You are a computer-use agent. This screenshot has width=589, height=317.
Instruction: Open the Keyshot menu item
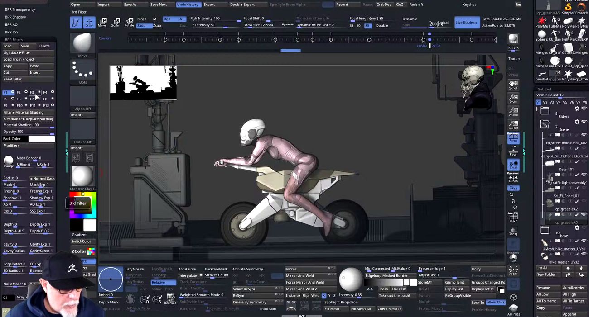coord(469,5)
